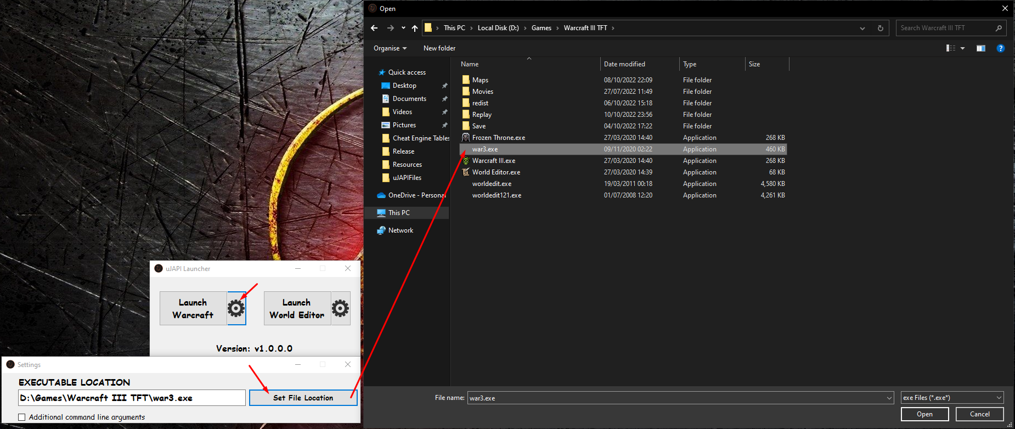Click Set File Location button
Image resolution: width=1015 pixels, height=429 pixels.
coord(303,398)
